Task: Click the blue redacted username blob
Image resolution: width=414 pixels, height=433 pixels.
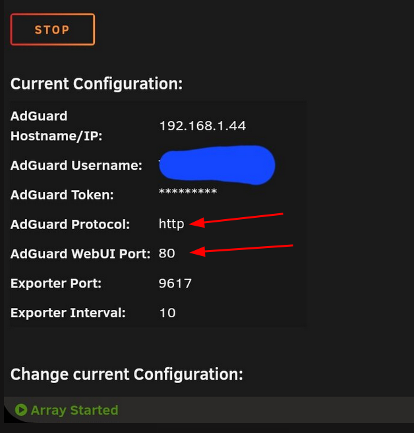Action: pyautogui.click(x=217, y=165)
